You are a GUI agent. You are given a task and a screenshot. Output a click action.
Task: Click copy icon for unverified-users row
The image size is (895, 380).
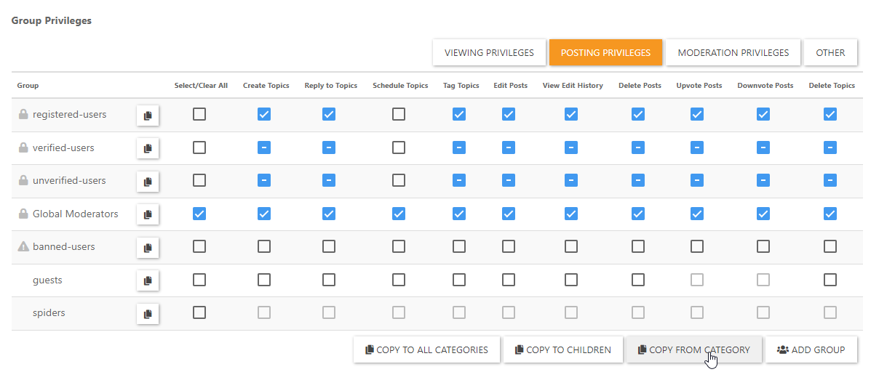point(148,181)
